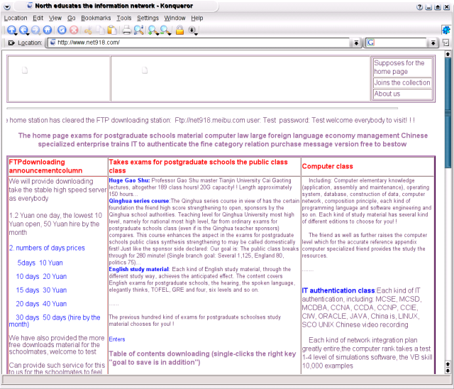Clear location bar with black arrow icon

[x=11, y=43]
